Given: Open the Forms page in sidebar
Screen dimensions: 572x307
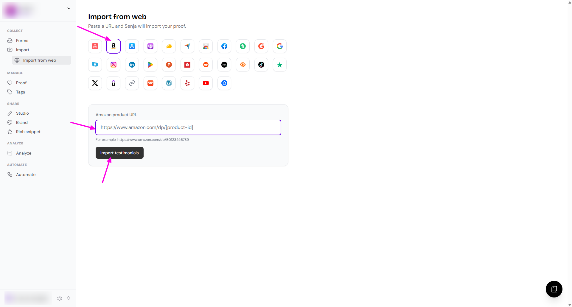Looking at the screenshot, I should click(22, 40).
